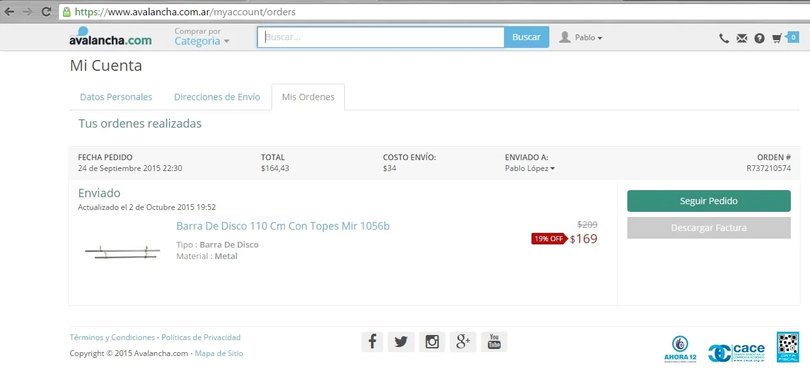Click the 19% OFF discount badge

tap(549, 239)
